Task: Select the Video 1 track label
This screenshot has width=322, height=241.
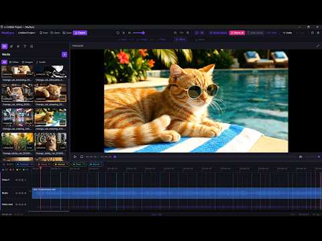Action: pos(6,180)
